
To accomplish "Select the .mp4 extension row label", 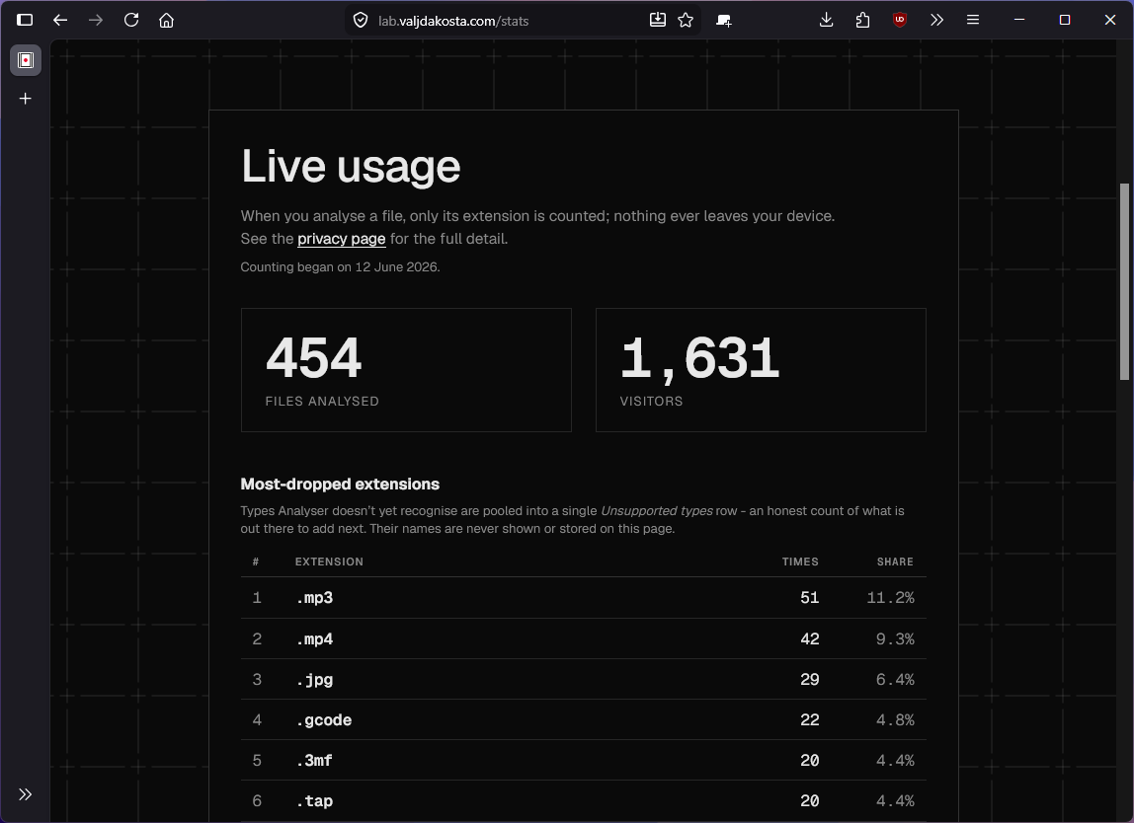I will coord(314,639).
